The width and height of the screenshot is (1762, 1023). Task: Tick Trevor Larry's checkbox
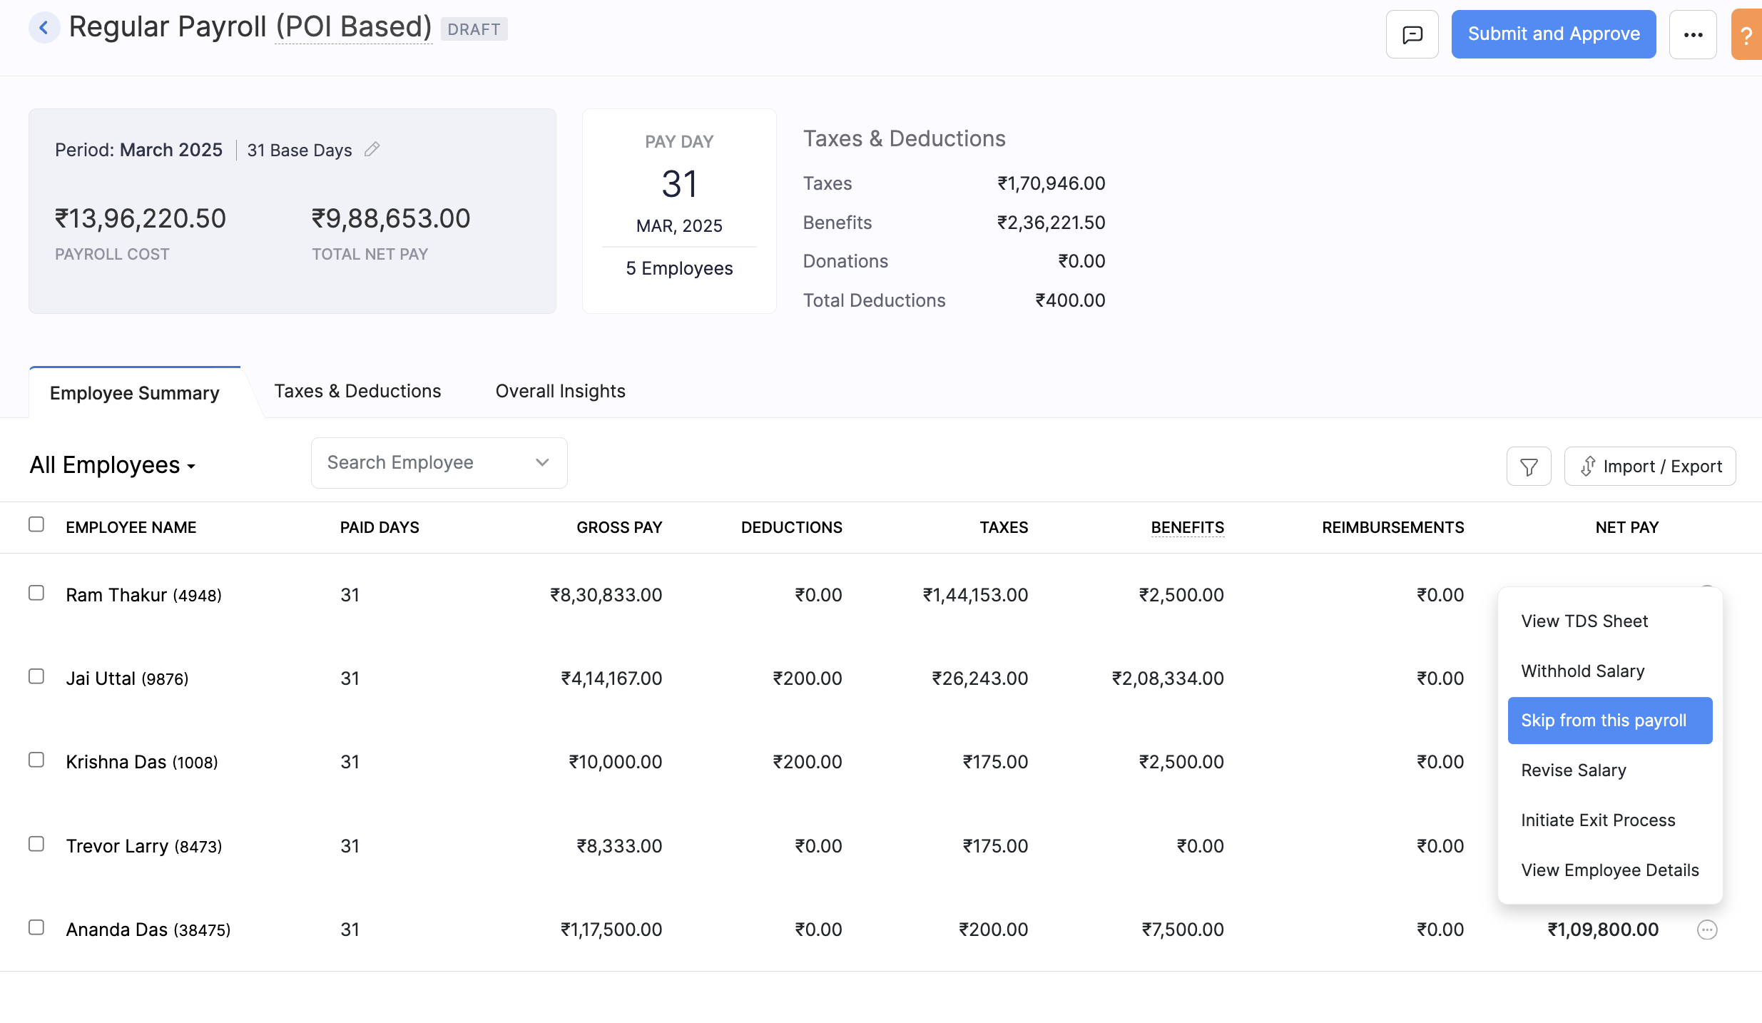[x=36, y=844]
